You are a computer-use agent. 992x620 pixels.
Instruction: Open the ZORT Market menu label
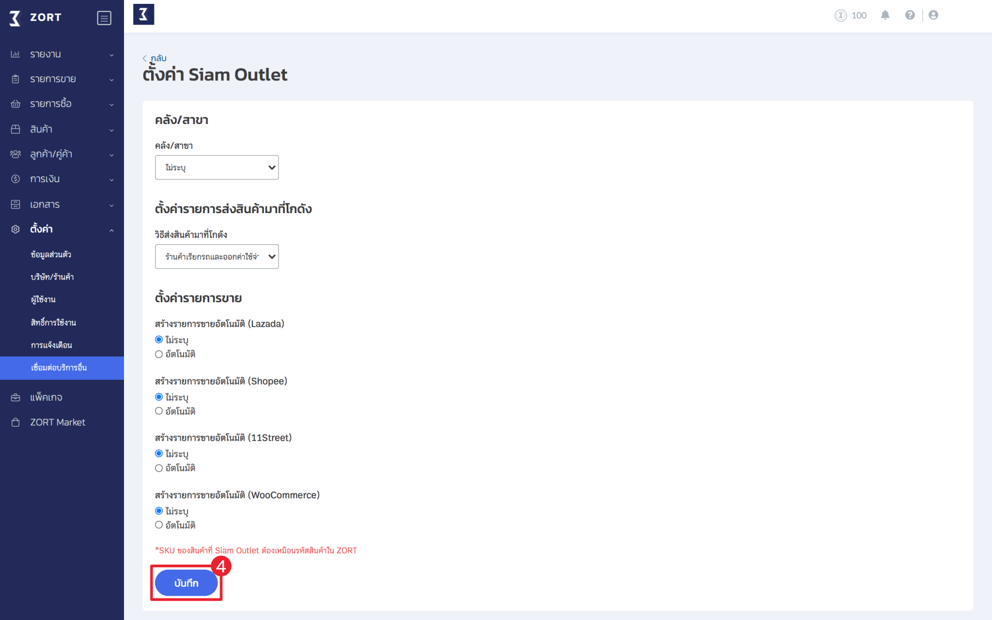pos(58,422)
